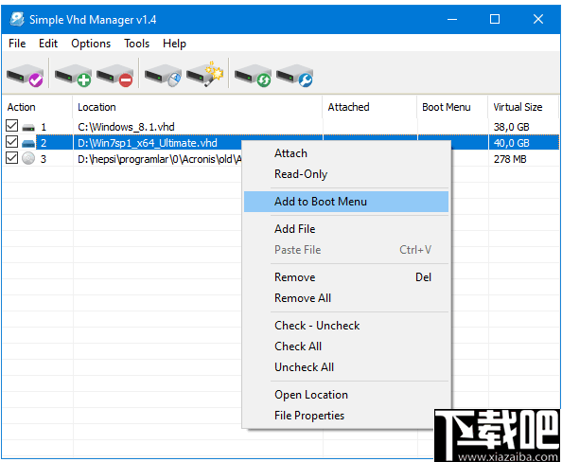Screen dimensions: 562x462
Task: Sort by the Virtual Size column header
Action: [x=523, y=107]
